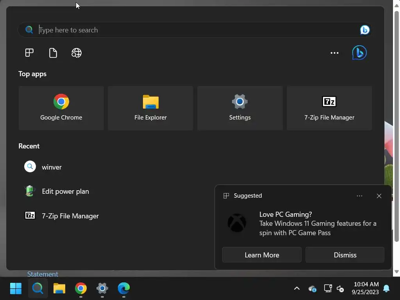Viewport: 400px width, 300px height.
Task: Open 7-Zip File Manager from Recent list
Action: point(70,216)
